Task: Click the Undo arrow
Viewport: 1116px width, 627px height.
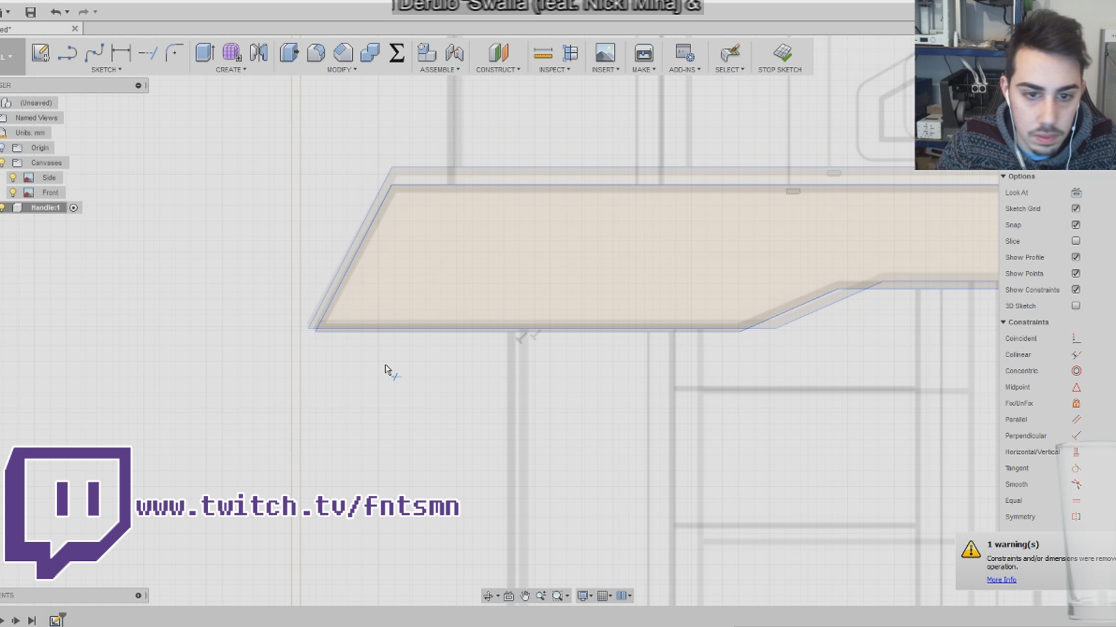Action: (56, 12)
